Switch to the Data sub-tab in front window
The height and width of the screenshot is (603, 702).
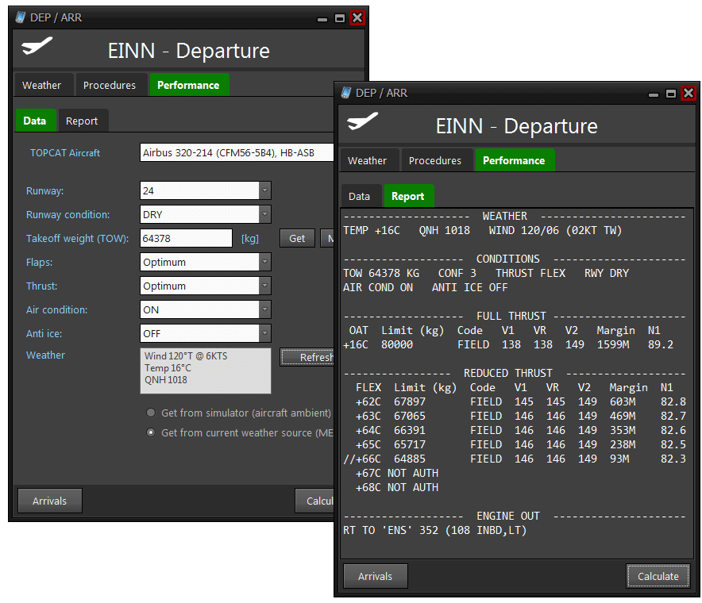[x=359, y=196]
